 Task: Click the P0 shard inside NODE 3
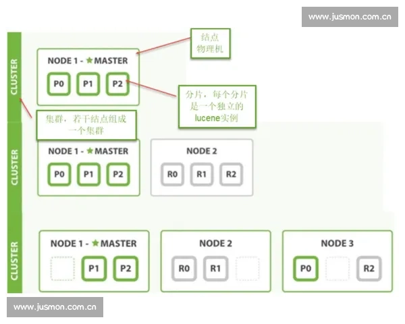(x=307, y=268)
